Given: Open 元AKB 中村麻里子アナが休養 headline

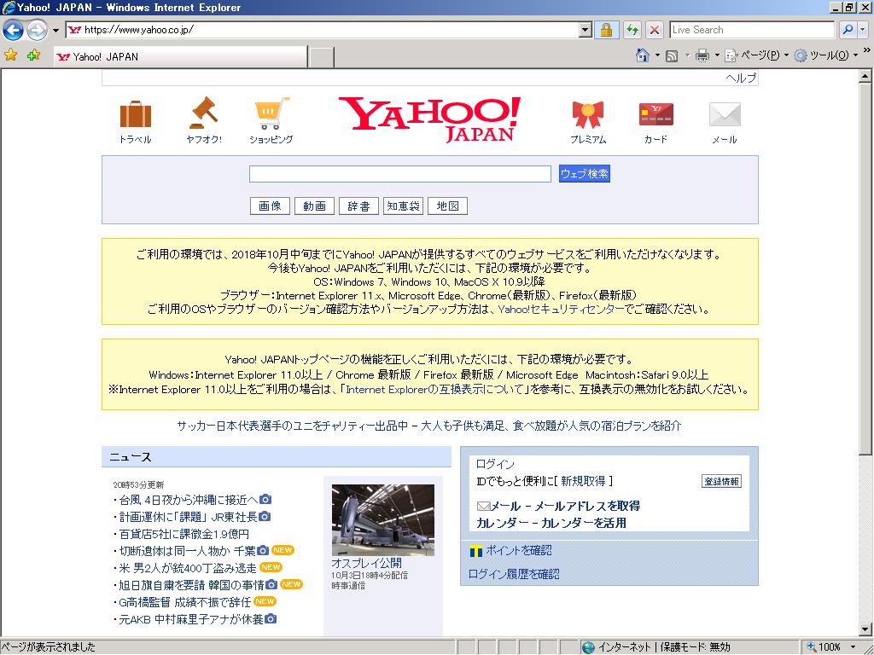Looking at the screenshot, I should coord(190,619).
